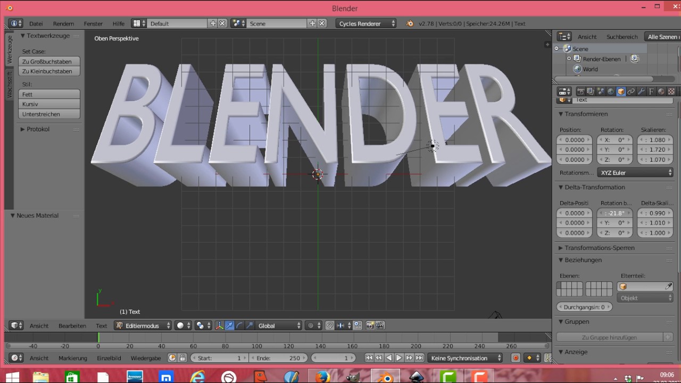Open the Datei menu
The width and height of the screenshot is (681, 383).
(x=36, y=24)
